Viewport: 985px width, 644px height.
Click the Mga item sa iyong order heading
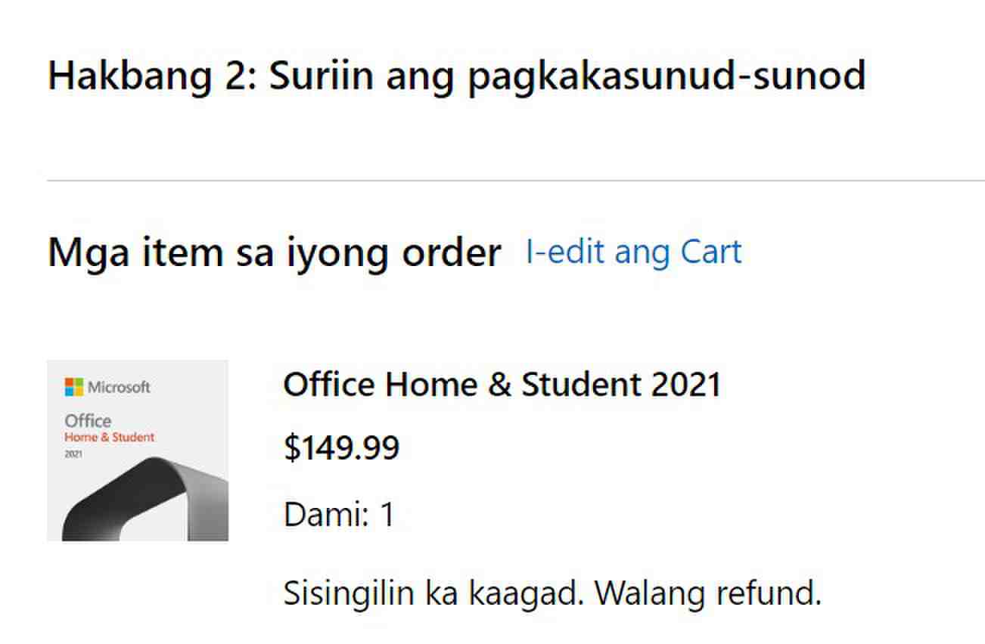click(274, 252)
